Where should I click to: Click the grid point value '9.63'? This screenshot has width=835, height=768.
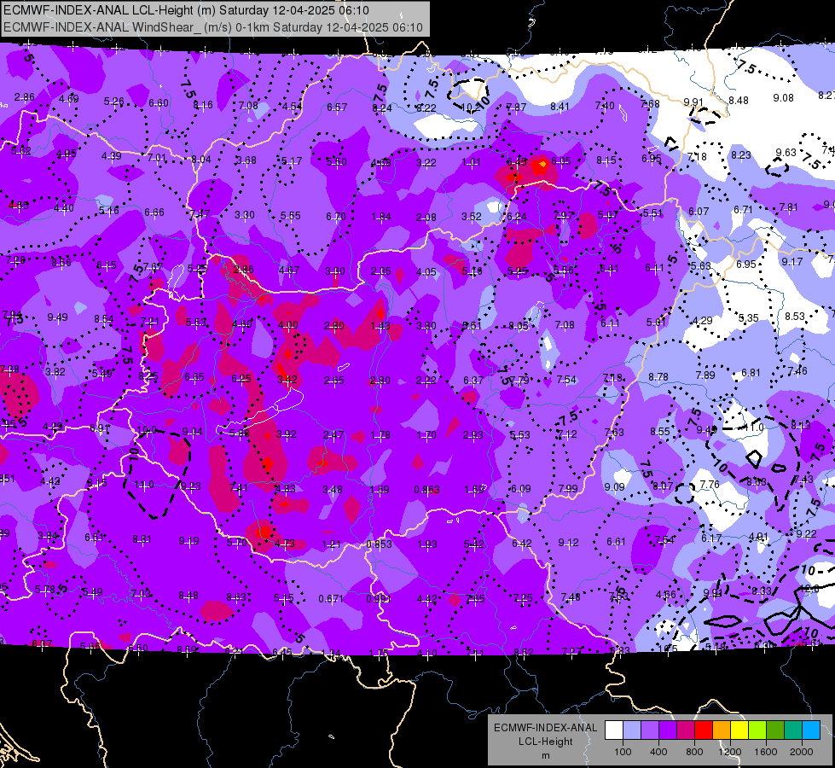[x=786, y=153]
